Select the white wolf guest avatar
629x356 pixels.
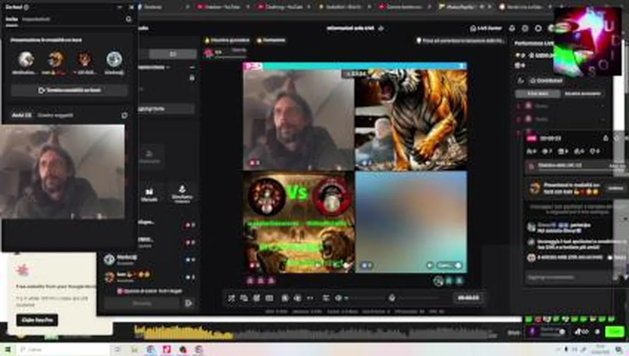click(x=26, y=60)
